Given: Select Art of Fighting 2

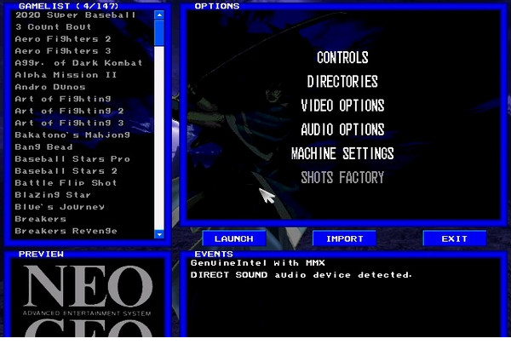Looking at the screenshot, I should [70, 111].
